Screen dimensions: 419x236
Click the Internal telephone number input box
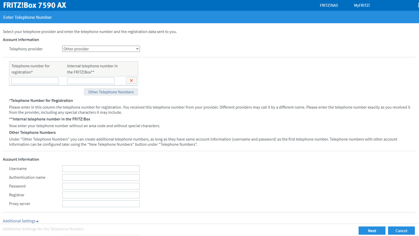[91, 81]
